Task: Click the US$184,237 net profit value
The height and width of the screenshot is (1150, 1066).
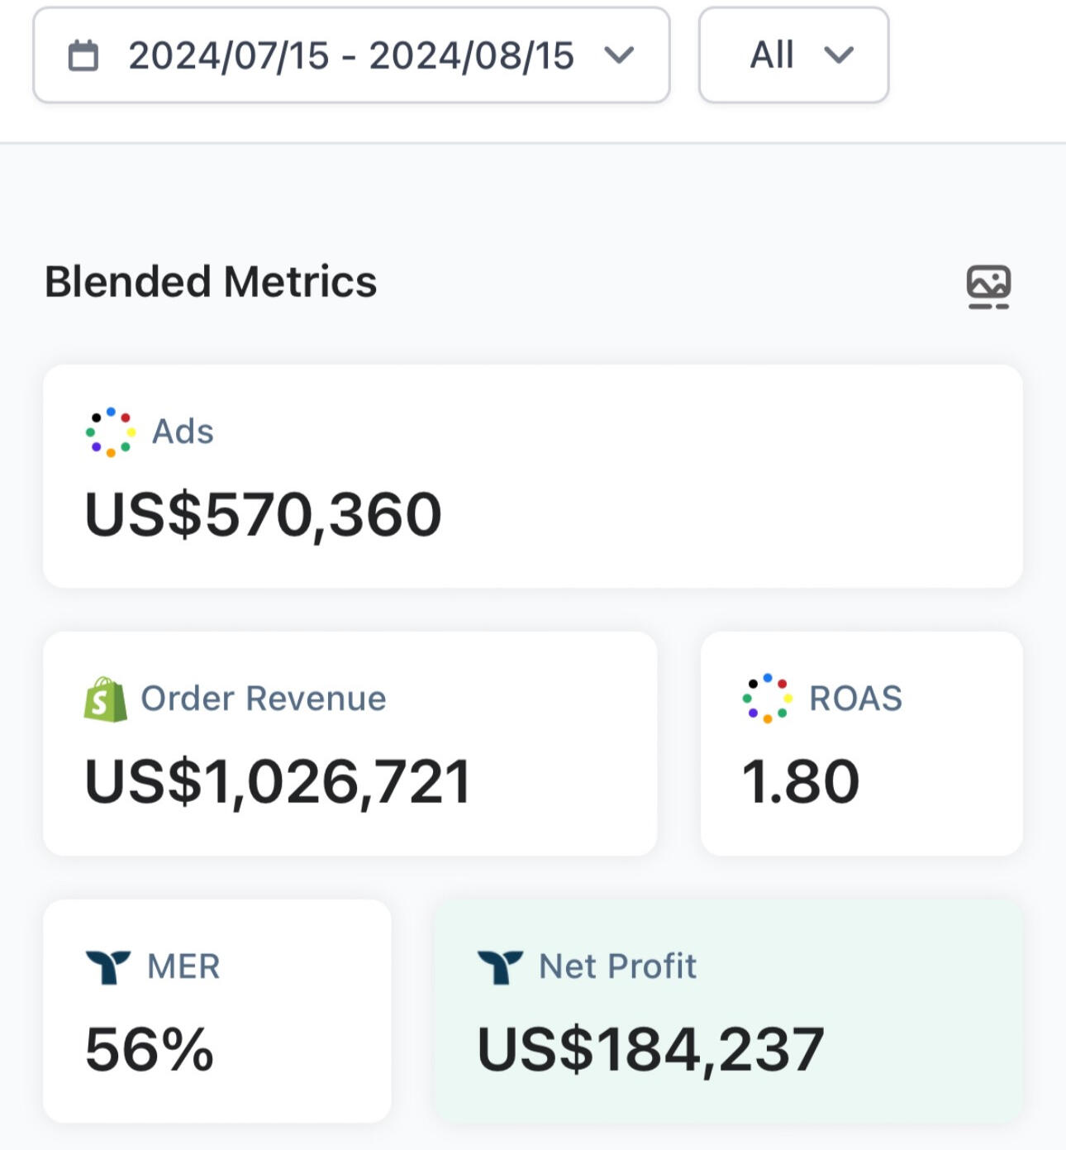Action: tap(651, 1050)
